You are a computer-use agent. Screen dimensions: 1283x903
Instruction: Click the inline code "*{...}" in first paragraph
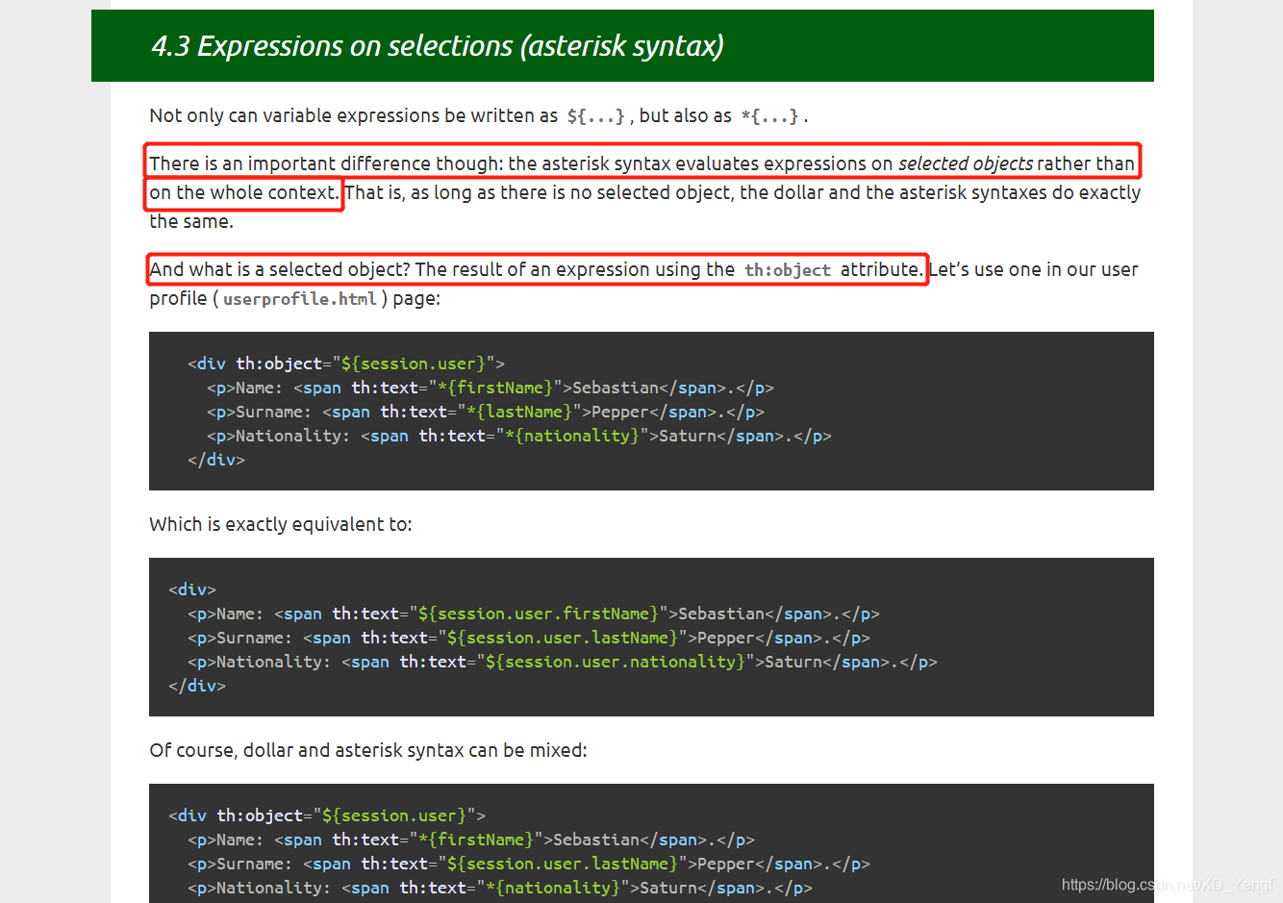[770, 116]
